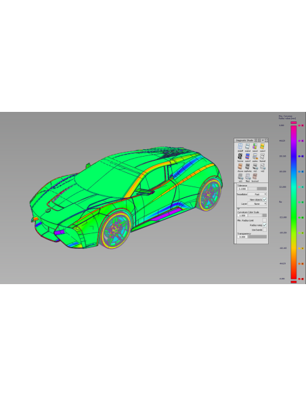Click the red swatch below the color ramp
Screen dimensions: 306x396
[x=294, y=282]
